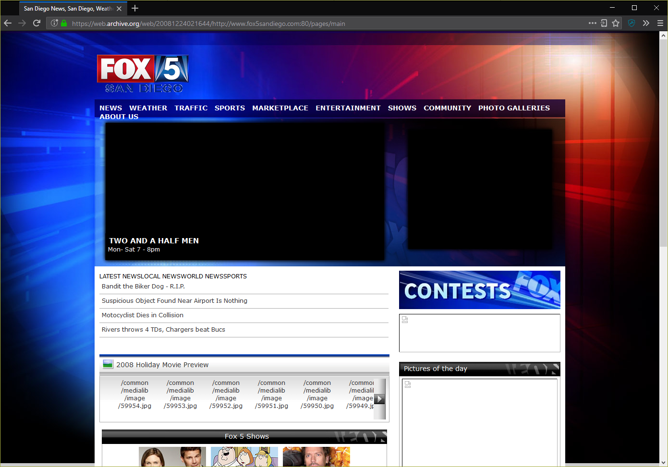Open Suspicious Object Near Airport story
Viewport: 668px width, 467px height.
click(x=174, y=301)
